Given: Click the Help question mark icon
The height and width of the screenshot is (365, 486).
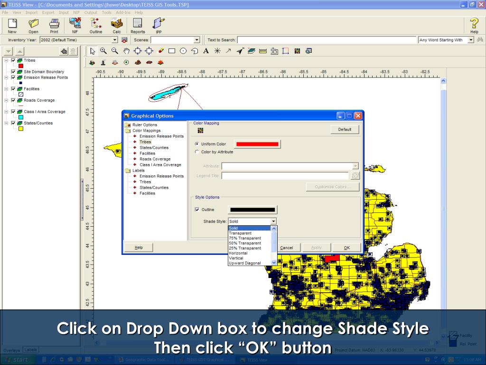Looking at the screenshot, I should [x=474, y=26].
